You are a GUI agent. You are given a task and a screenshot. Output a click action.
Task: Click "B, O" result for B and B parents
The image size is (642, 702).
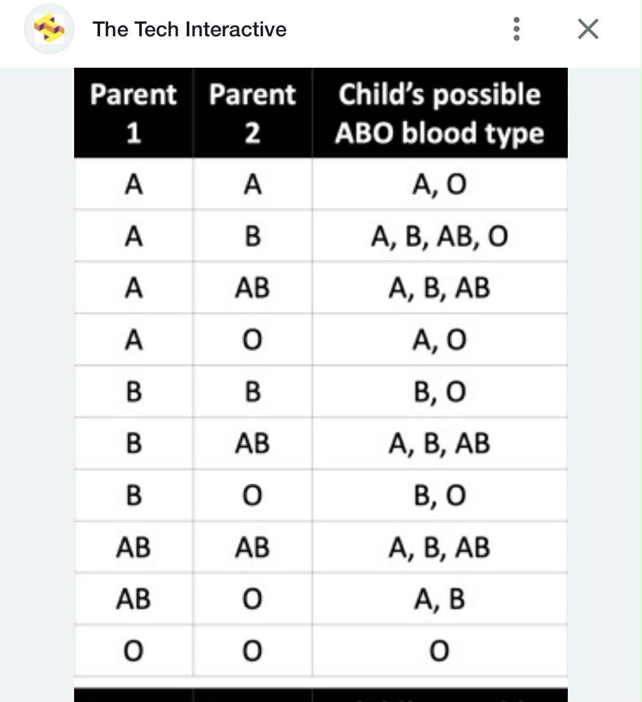(x=439, y=391)
